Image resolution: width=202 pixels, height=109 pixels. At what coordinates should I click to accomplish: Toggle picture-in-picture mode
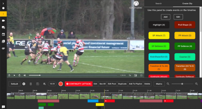coord(136,75)
